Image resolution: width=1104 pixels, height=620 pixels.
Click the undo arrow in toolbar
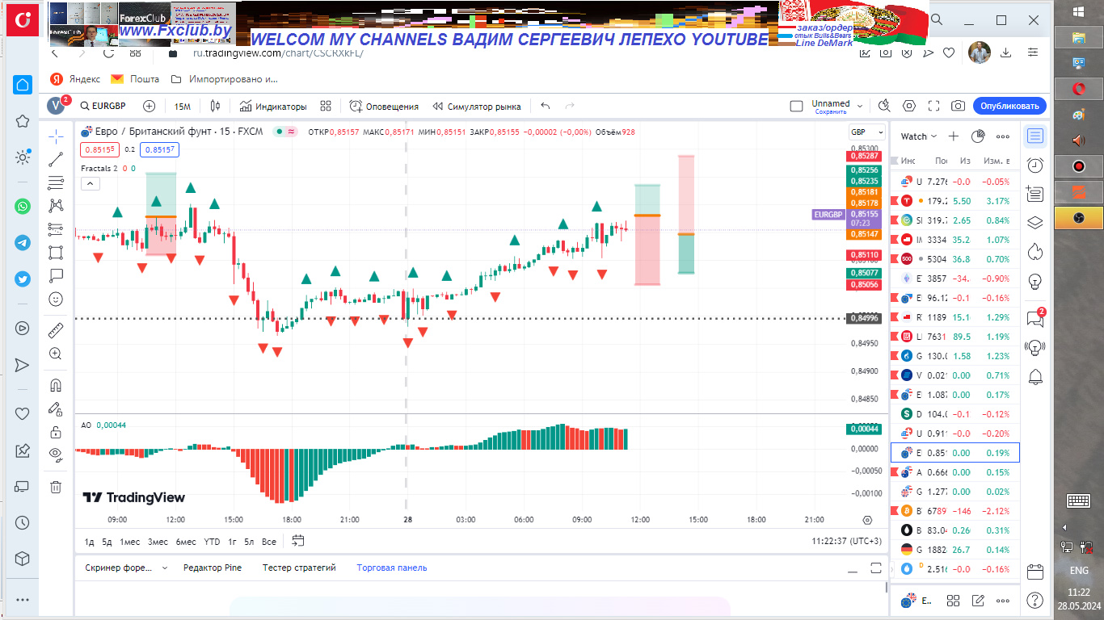[546, 106]
